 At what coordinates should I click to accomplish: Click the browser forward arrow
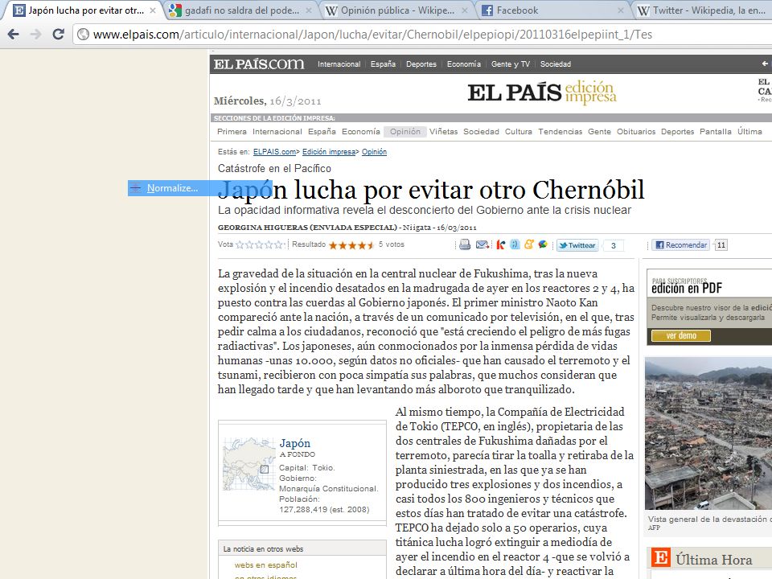36,34
